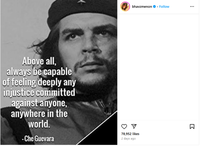Open the three-dot more options menu
Screen dimensions: 221x147
point(192,7)
